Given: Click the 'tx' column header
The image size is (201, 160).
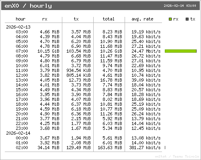Looking at the screenshot, I should click(x=76, y=19).
